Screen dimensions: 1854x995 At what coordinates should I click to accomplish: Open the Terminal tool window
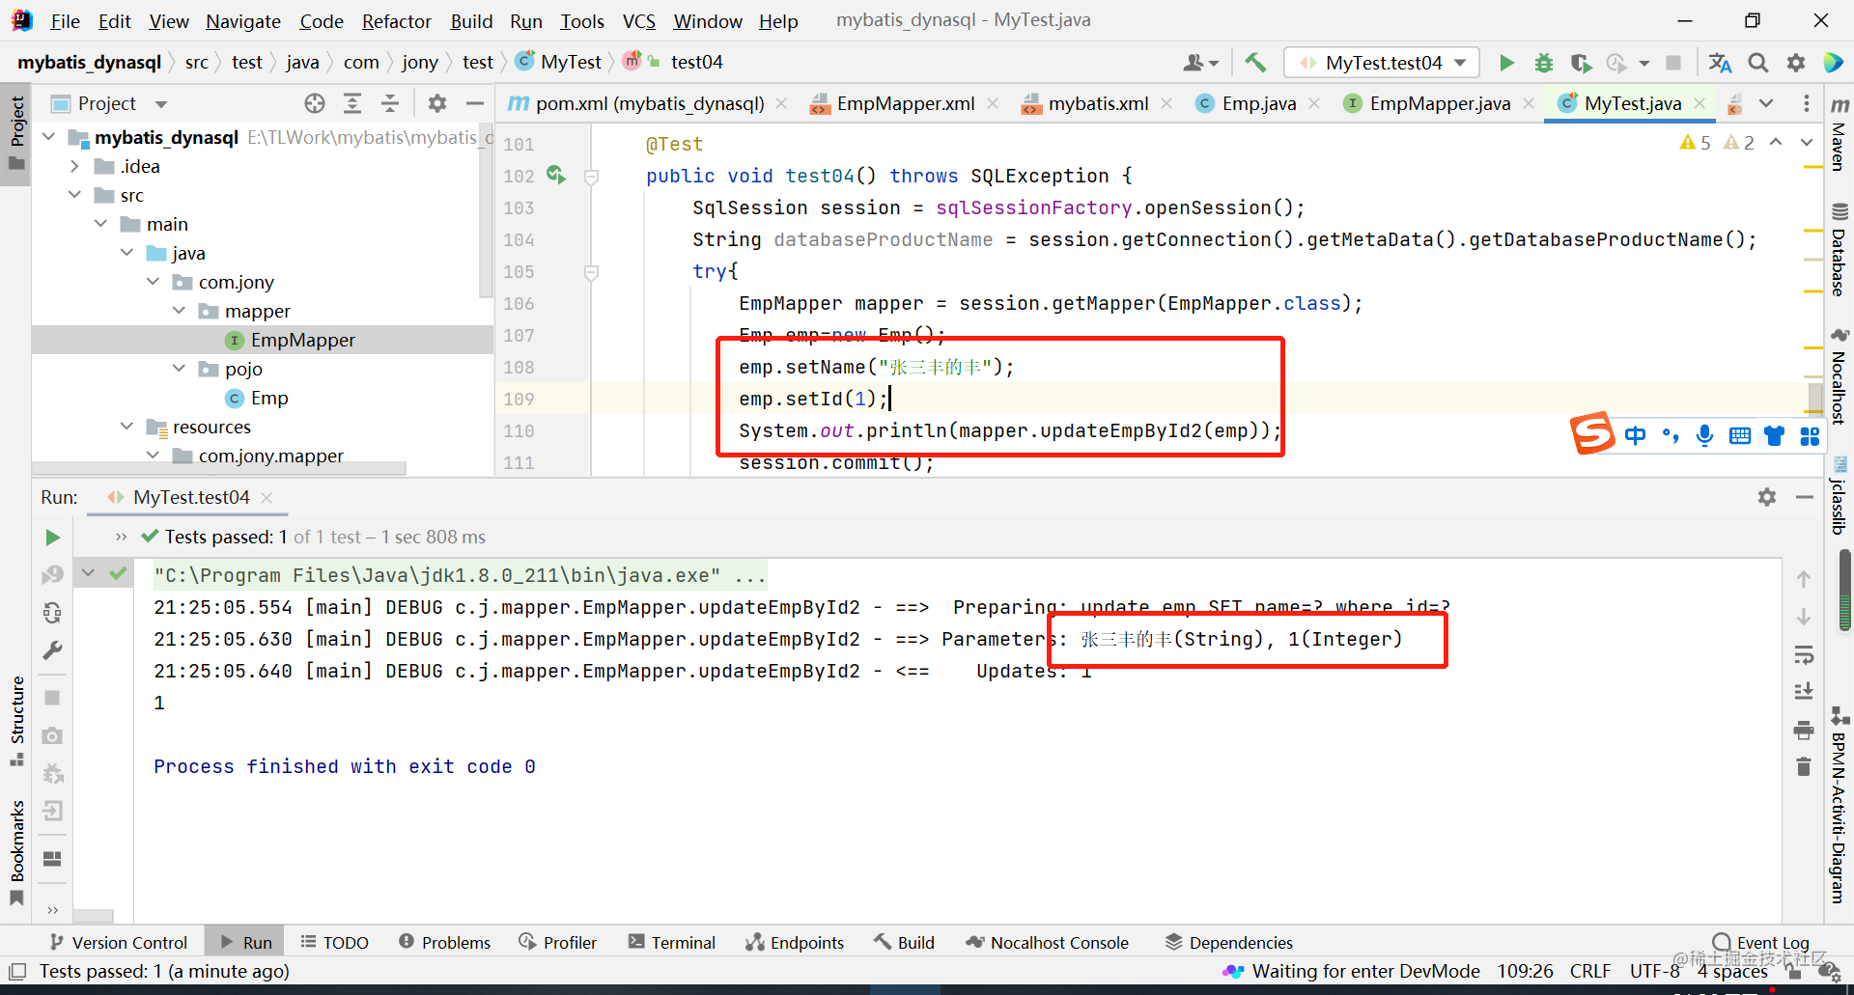pyautogui.click(x=672, y=943)
